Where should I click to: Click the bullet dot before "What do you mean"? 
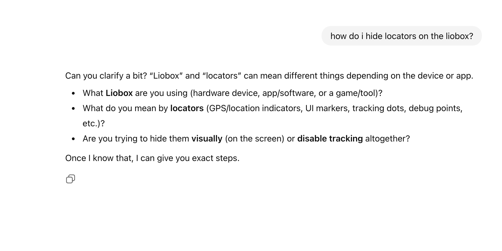73,109
